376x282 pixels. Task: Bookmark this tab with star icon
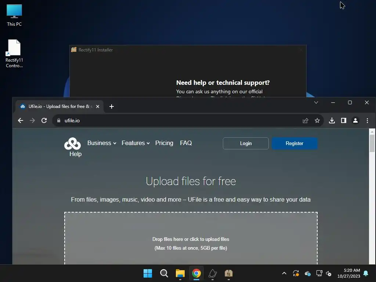(317, 120)
